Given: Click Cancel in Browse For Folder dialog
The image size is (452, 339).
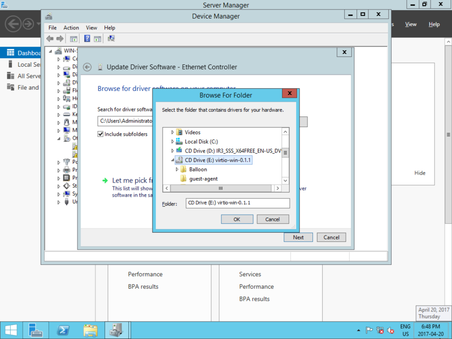Looking at the screenshot, I should [272, 219].
